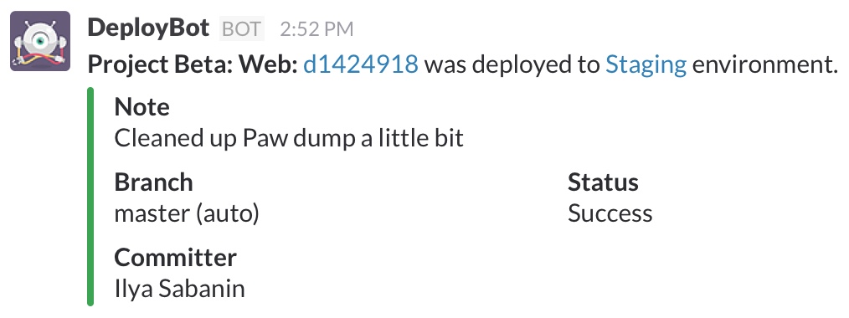Click the Project Beta: Web title text
Image resolution: width=849 pixels, height=318 pixels.
pyautogui.click(x=193, y=65)
